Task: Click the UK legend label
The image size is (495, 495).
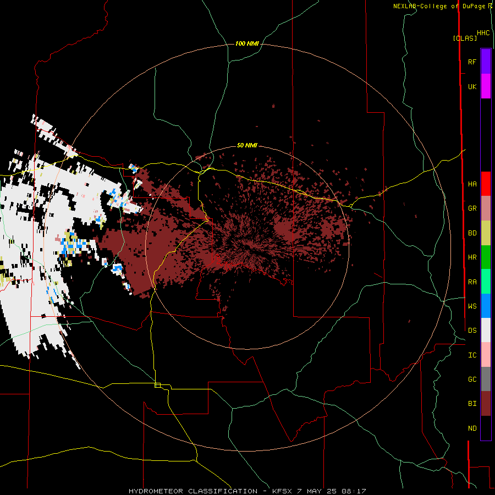Action: [472, 86]
